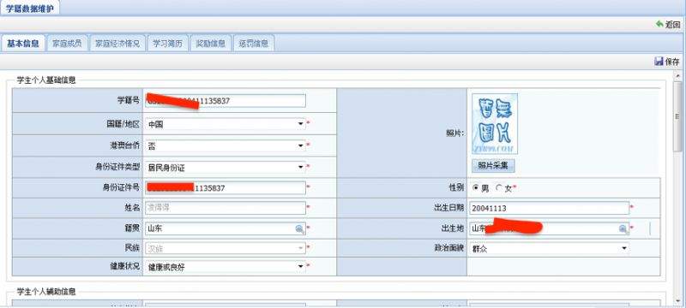The height and width of the screenshot is (308, 686).
Task: Click the scrollbar up arrow
Action: [x=678, y=76]
